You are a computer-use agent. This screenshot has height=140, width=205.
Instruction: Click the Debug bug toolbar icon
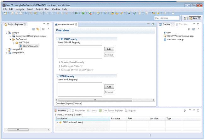click(77, 13)
